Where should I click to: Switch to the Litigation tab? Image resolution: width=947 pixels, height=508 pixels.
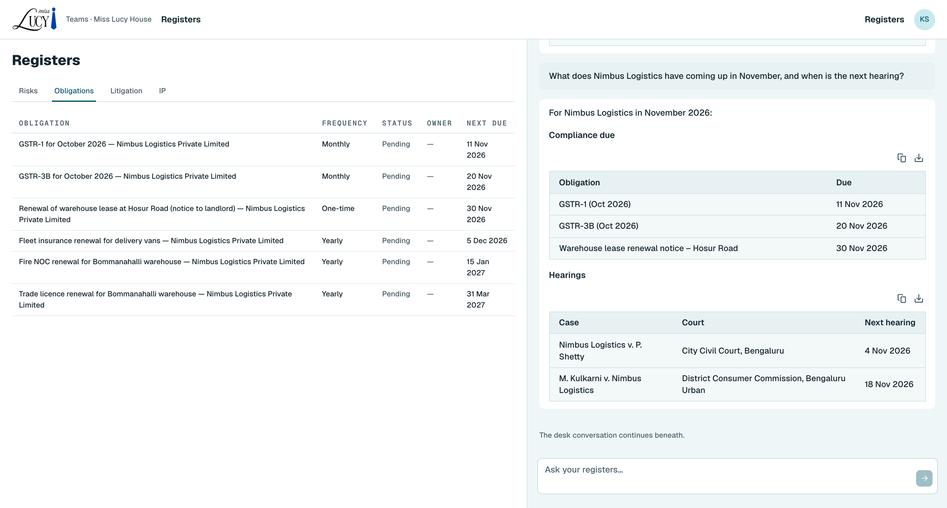point(126,91)
